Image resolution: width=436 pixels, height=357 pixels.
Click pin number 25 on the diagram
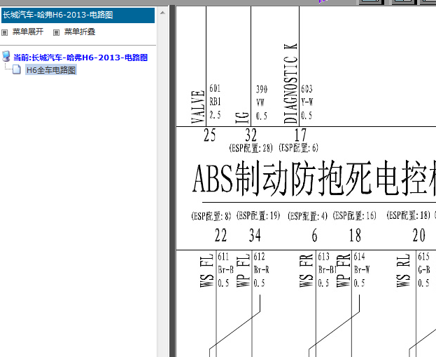click(209, 135)
